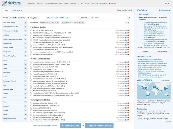
Task: Open the Twitter bird icon beside @cbioportal
Action: 170,10
